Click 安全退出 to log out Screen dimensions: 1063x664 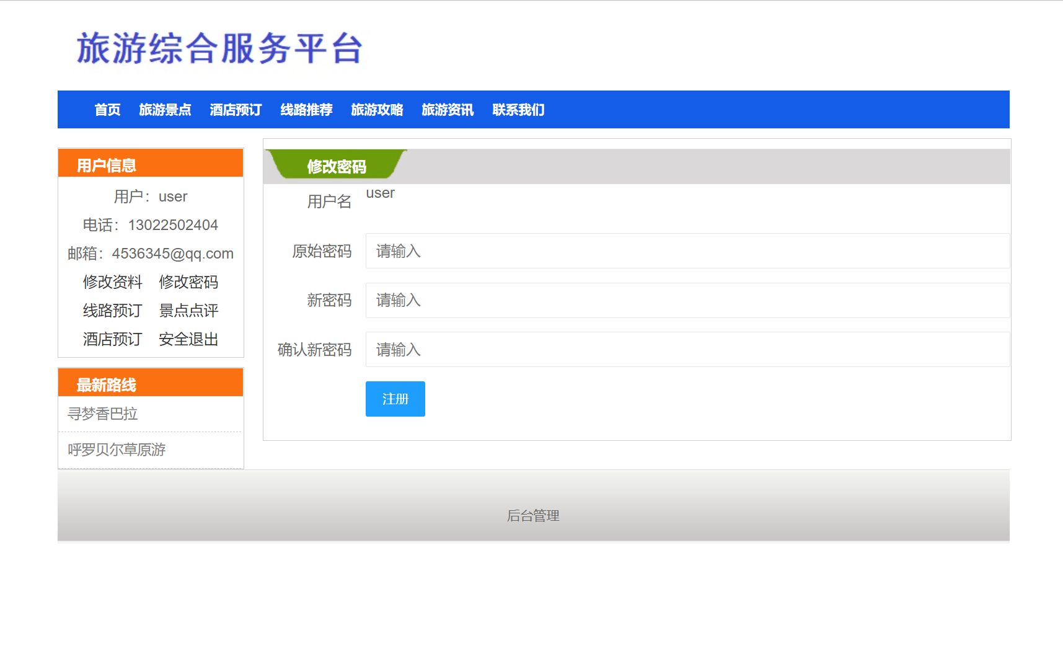pos(188,339)
